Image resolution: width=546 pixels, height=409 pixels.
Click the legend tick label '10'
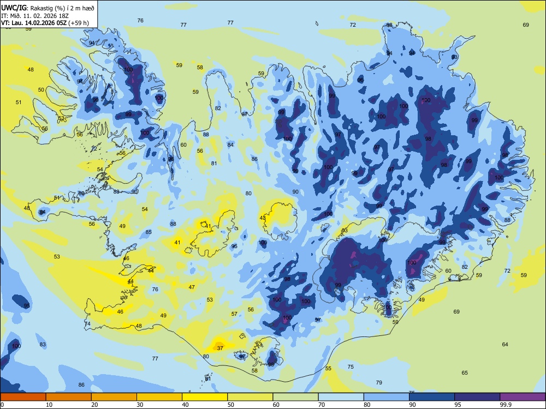click(x=49, y=405)
